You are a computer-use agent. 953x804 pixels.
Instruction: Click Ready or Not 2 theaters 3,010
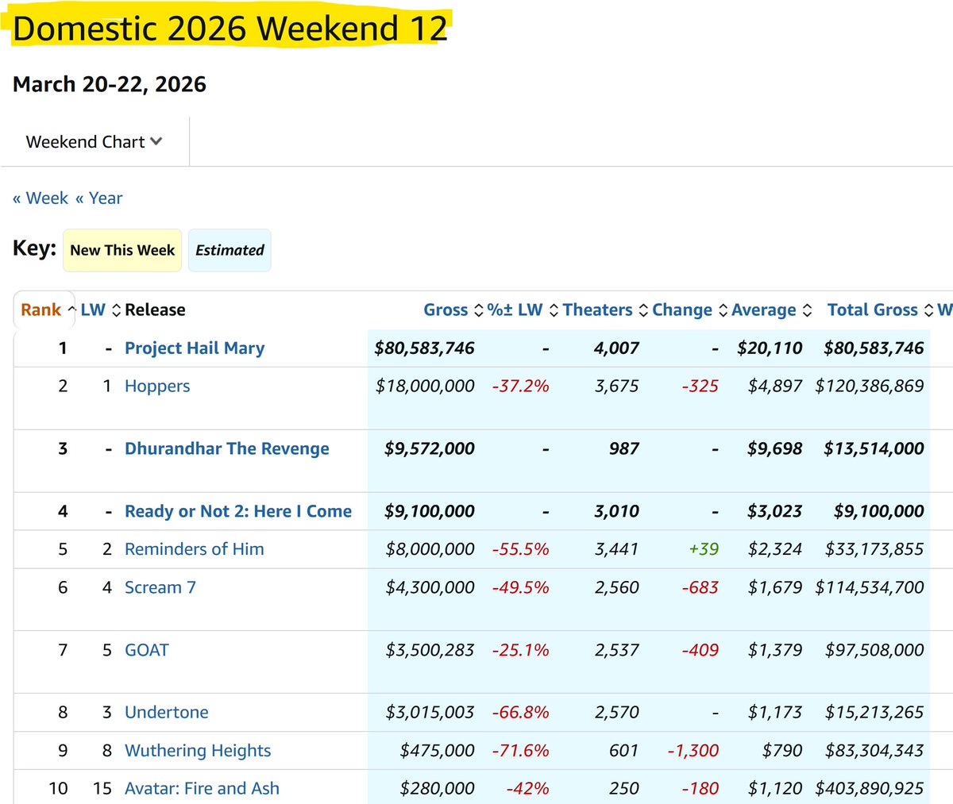coord(617,512)
